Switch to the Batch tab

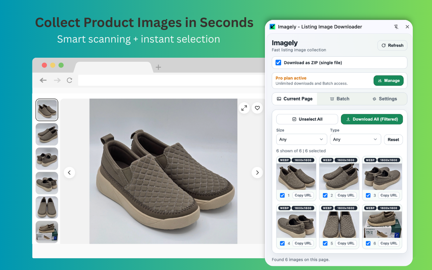340,99
